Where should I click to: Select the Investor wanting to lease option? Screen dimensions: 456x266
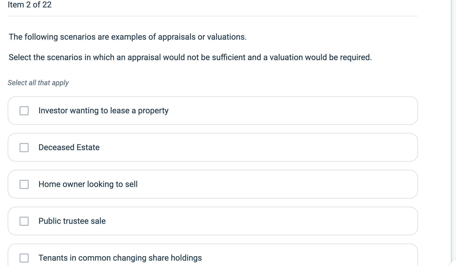[x=103, y=110]
